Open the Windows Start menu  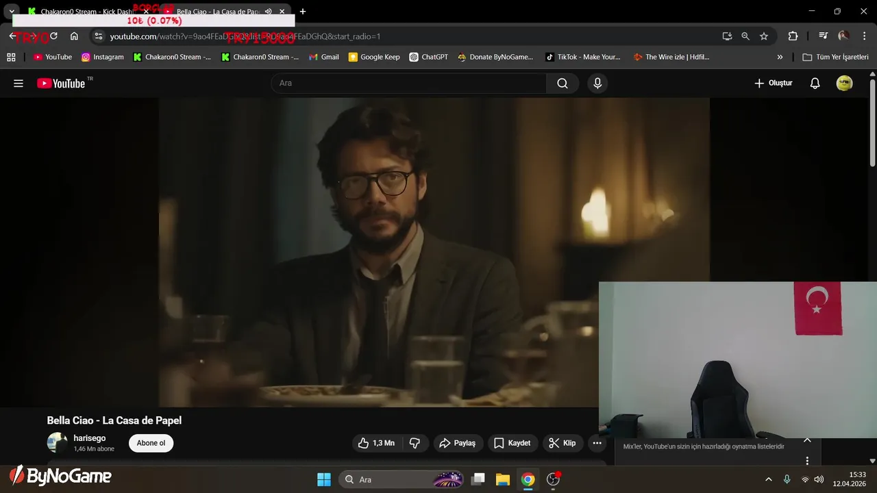pyautogui.click(x=324, y=479)
